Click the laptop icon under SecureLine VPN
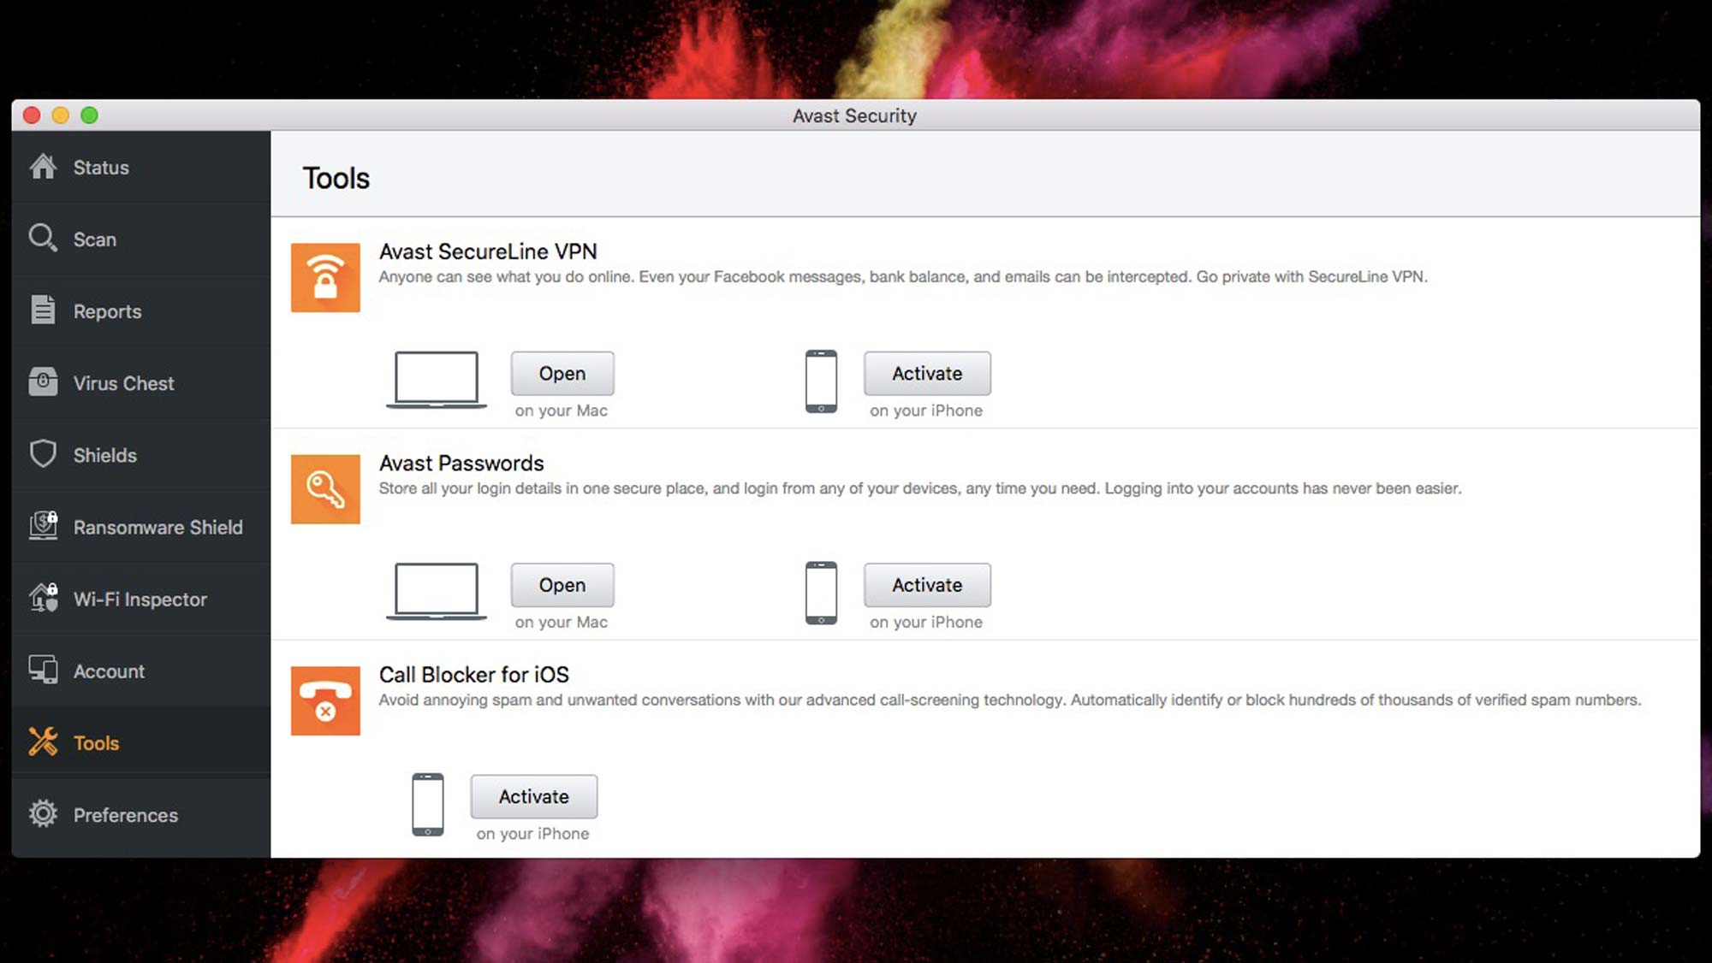The image size is (1712, 963). coord(437,380)
